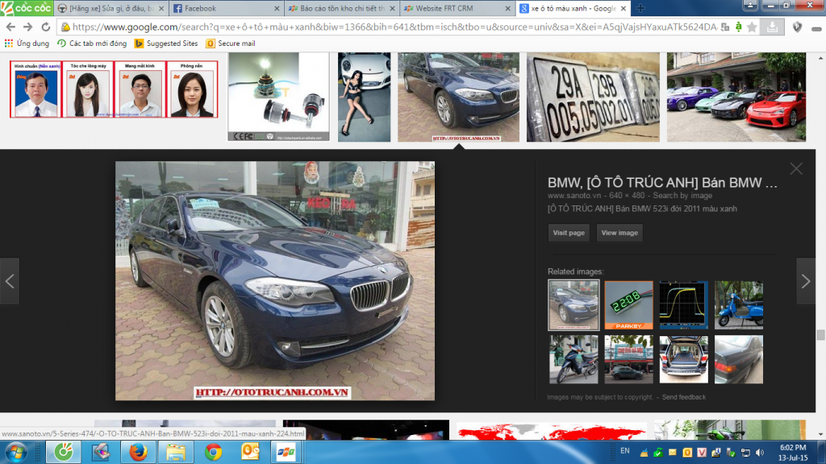Open the translate page icon in address bar
826x464 pixels.
coord(725,27)
